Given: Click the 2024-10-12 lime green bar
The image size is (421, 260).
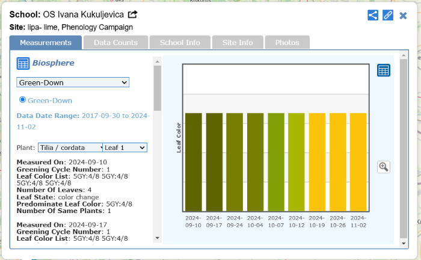Looking at the screenshot, I should click(x=297, y=161).
